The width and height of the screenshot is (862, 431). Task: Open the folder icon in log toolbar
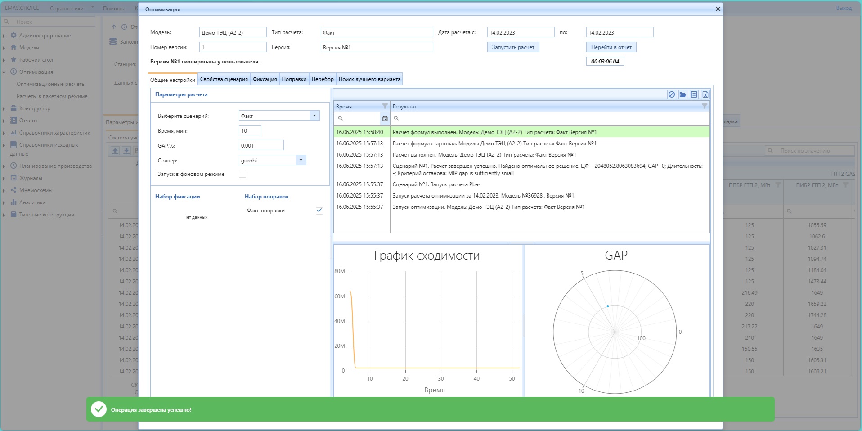click(x=682, y=94)
